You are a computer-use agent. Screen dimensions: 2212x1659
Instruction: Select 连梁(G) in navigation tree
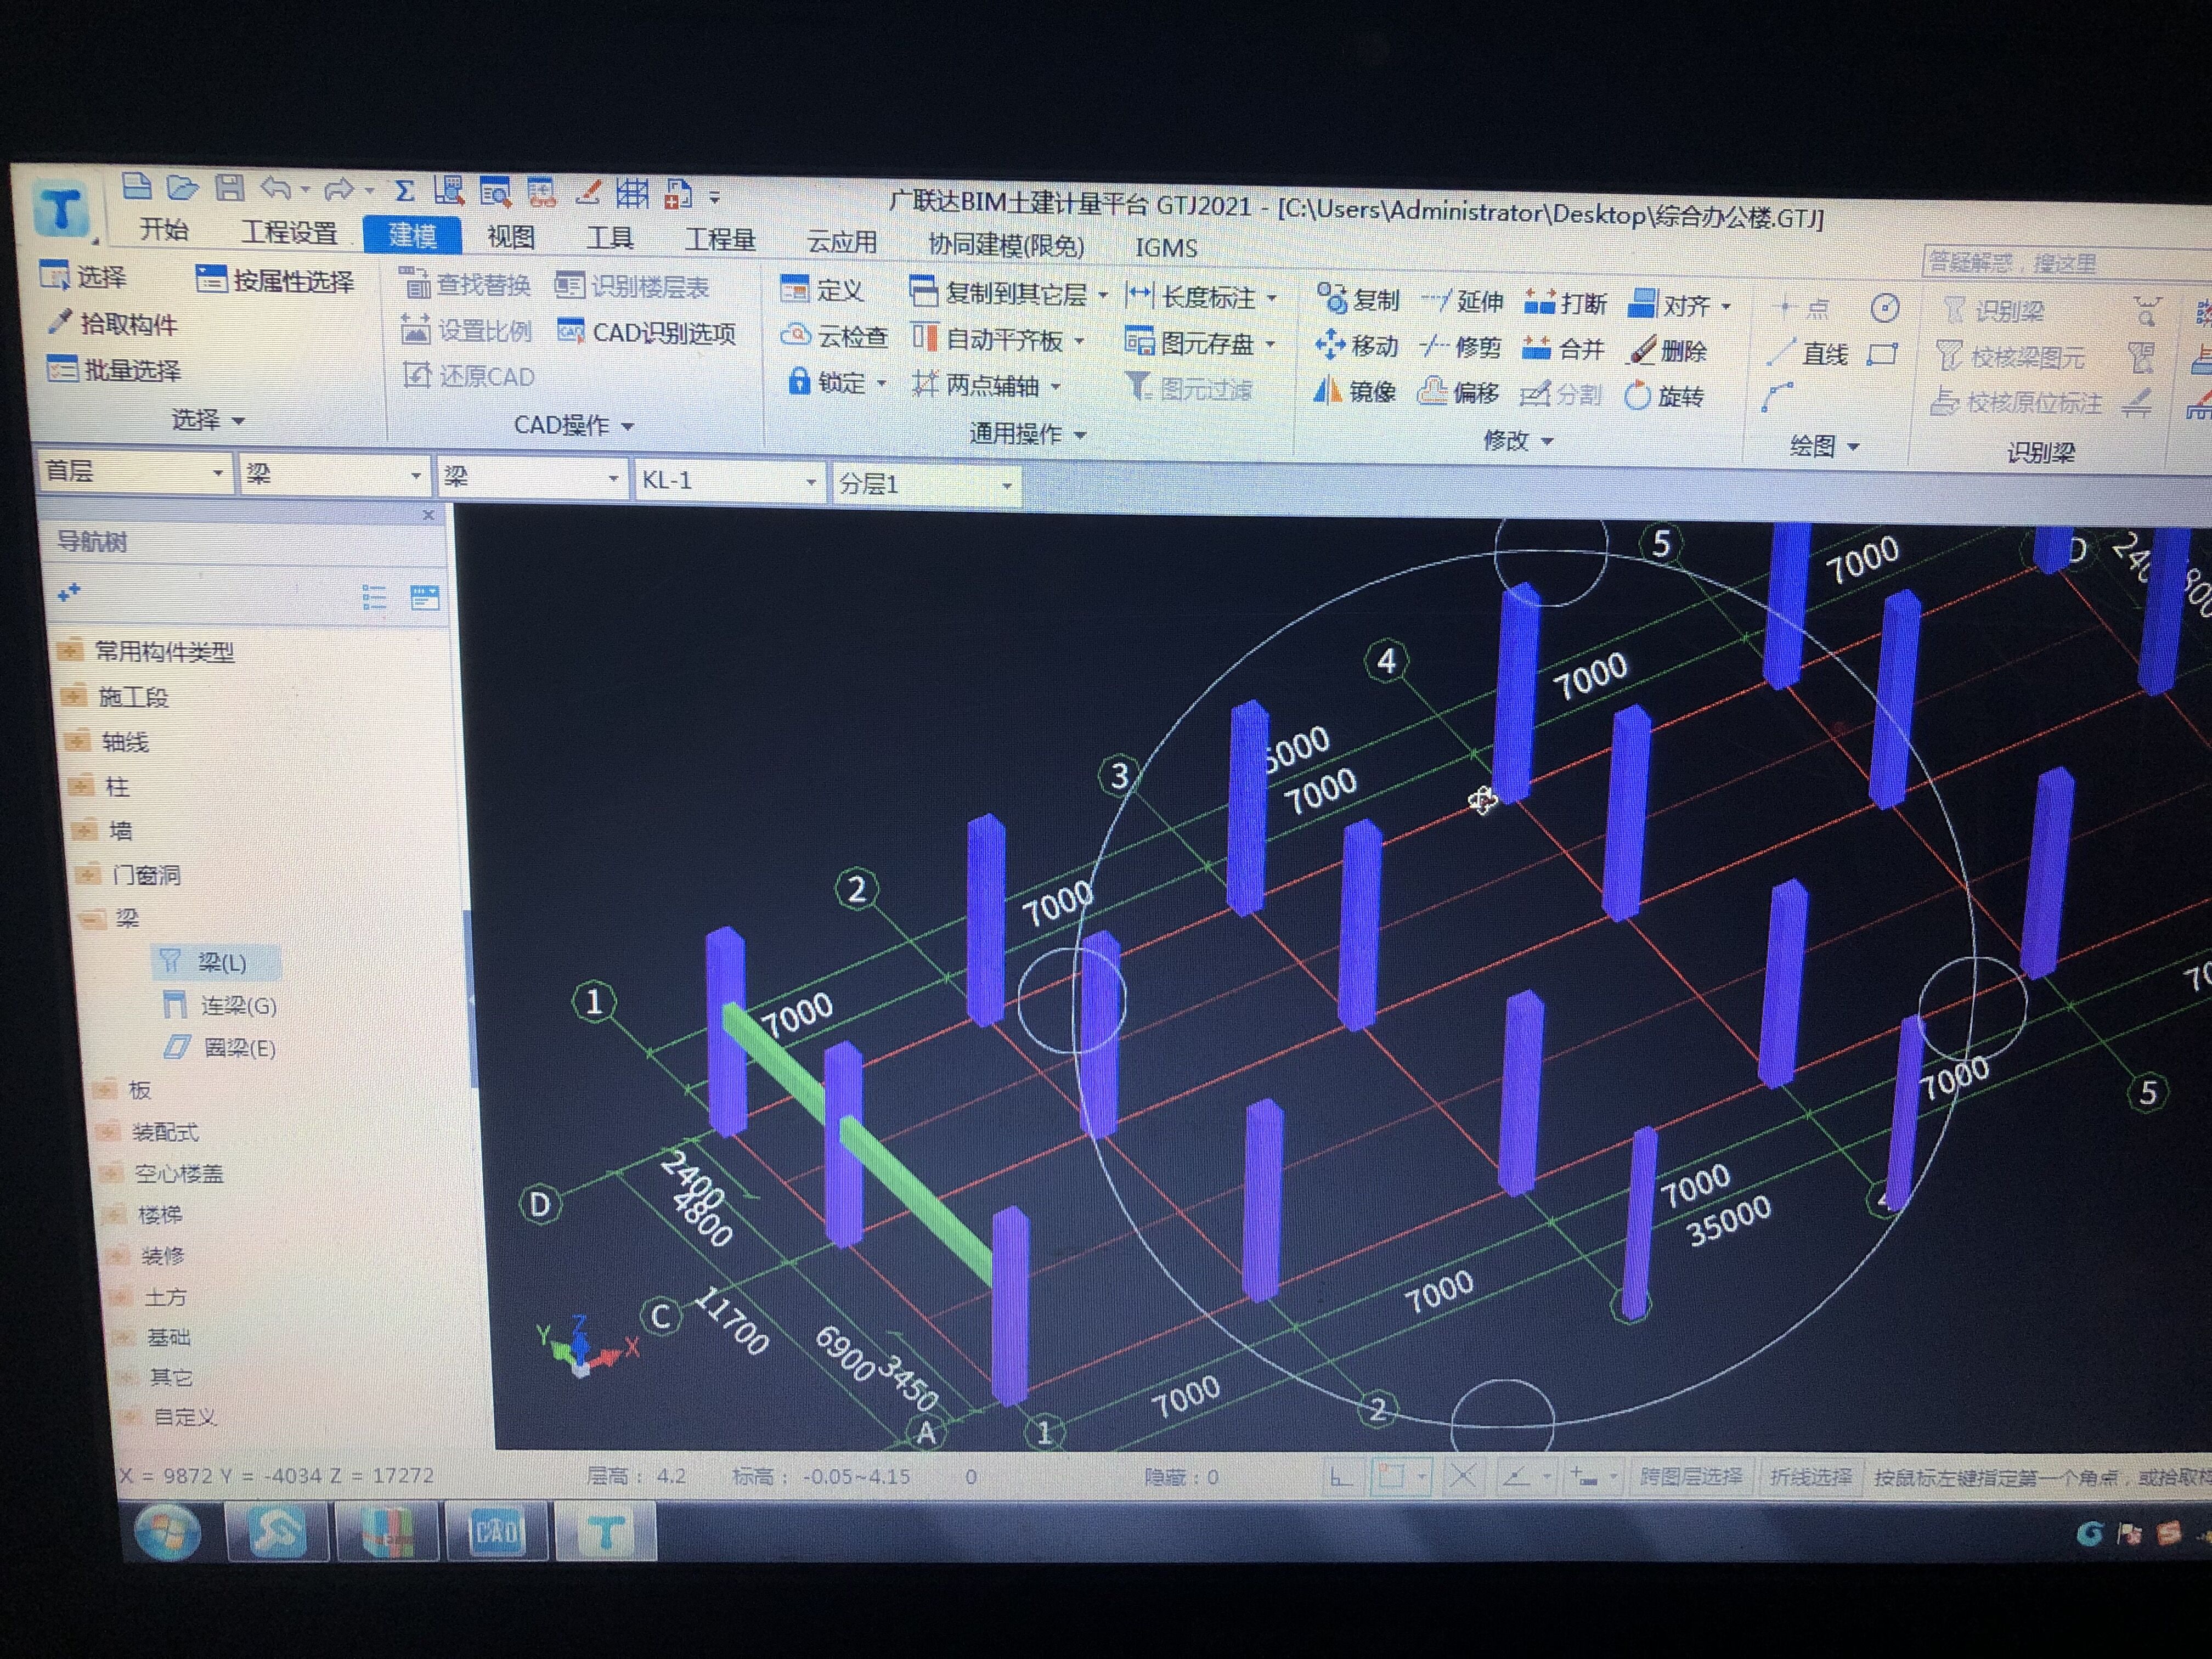click(220, 1005)
